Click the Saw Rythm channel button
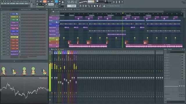The image size is (186, 104). click(x=15, y=54)
